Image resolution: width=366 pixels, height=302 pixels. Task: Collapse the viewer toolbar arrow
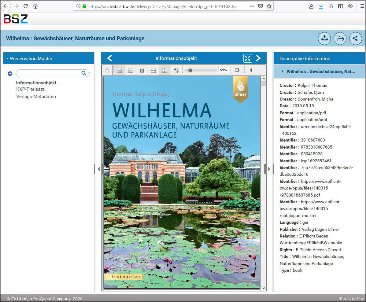coord(251,70)
